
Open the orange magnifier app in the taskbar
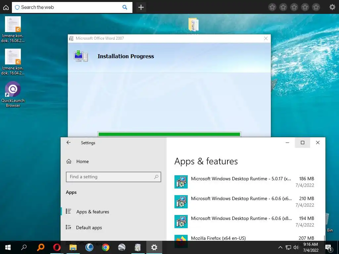41,247
